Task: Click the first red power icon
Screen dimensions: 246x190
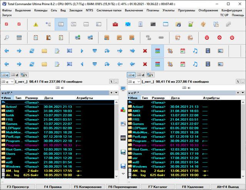Action: pos(207,38)
